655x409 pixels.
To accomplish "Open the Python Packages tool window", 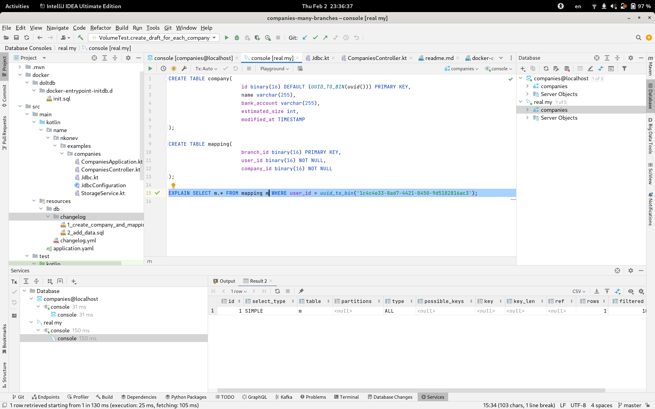I will click(x=186, y=397).
